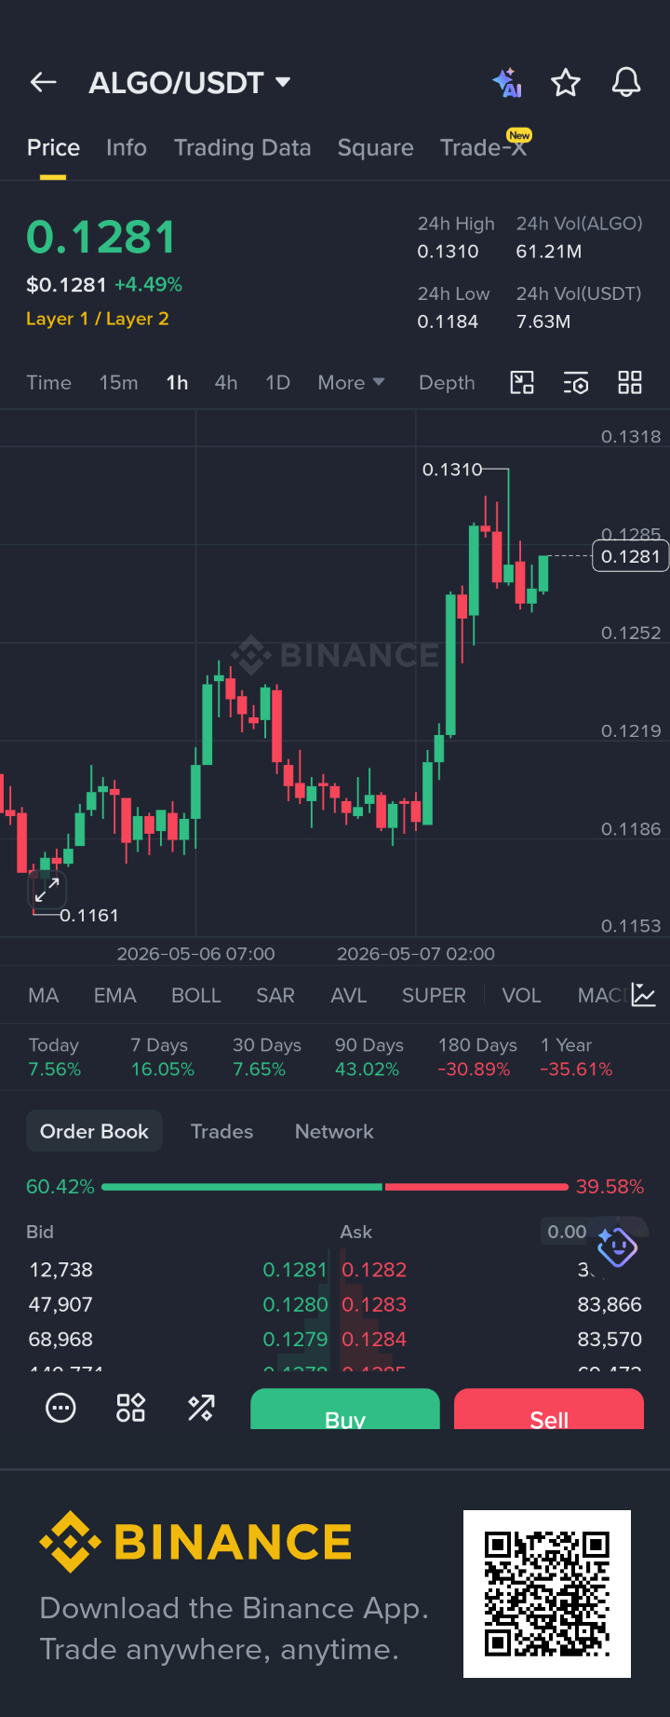This screenshot has width=670, height=1717.
Task: Select the 15m chart interval
Action: (x=118, y=383)
